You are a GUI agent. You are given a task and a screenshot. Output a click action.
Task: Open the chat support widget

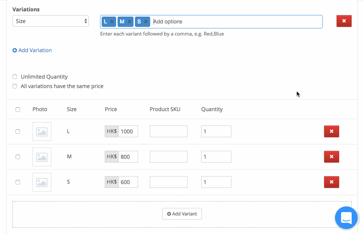(346, 218)
